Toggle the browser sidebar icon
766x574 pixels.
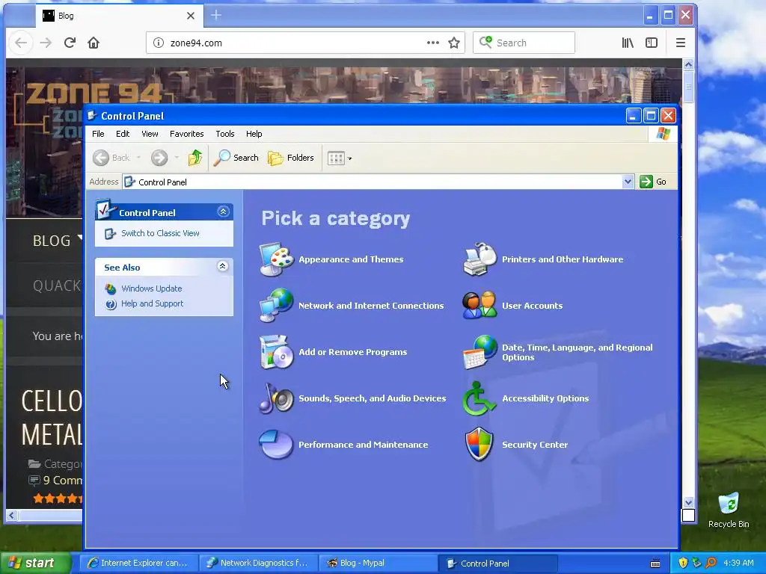(652, 43)
